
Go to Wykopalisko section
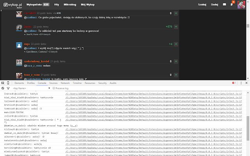pos(38,5)
